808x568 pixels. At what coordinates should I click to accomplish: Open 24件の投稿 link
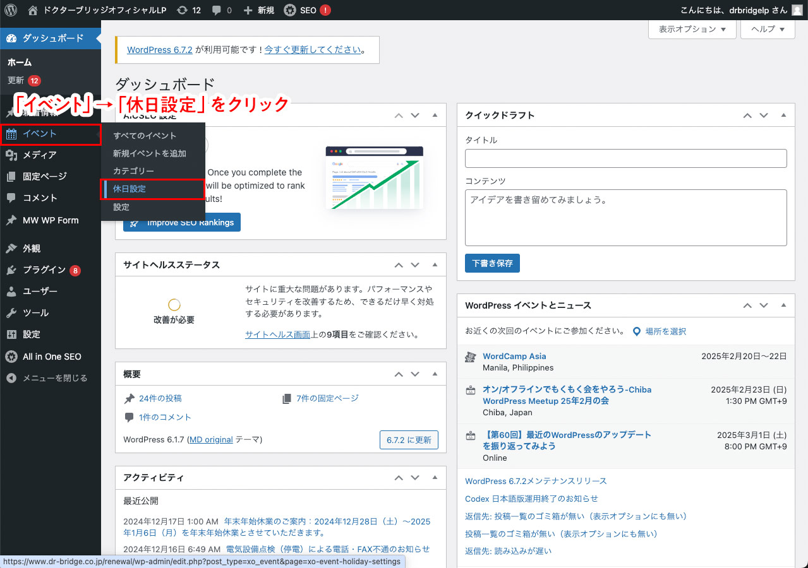click(160, 398)
